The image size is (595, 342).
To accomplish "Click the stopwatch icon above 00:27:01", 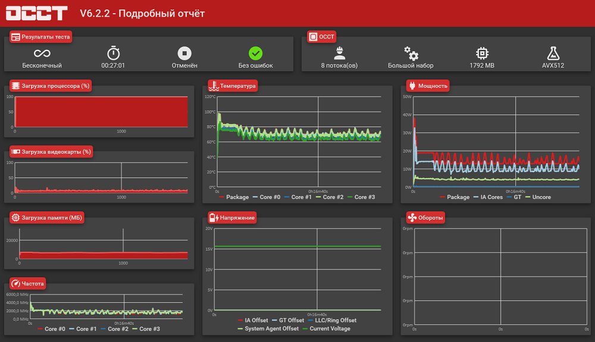I will point(113,53).
